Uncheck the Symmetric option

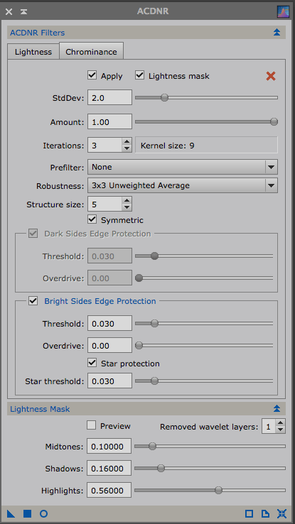92,219
